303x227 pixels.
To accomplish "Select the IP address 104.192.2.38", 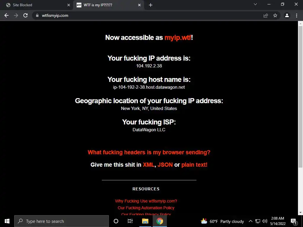I will (149, 66).
